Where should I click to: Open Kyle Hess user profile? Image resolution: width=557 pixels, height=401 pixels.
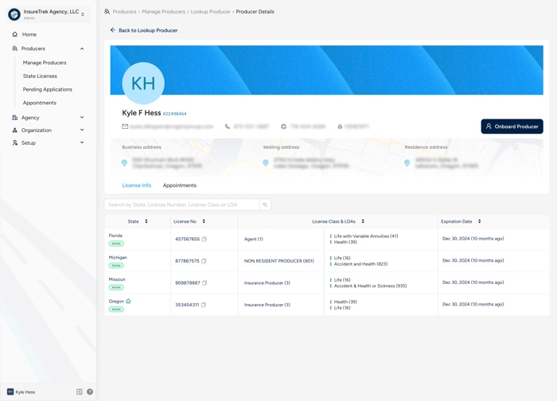tap(21, 391)
